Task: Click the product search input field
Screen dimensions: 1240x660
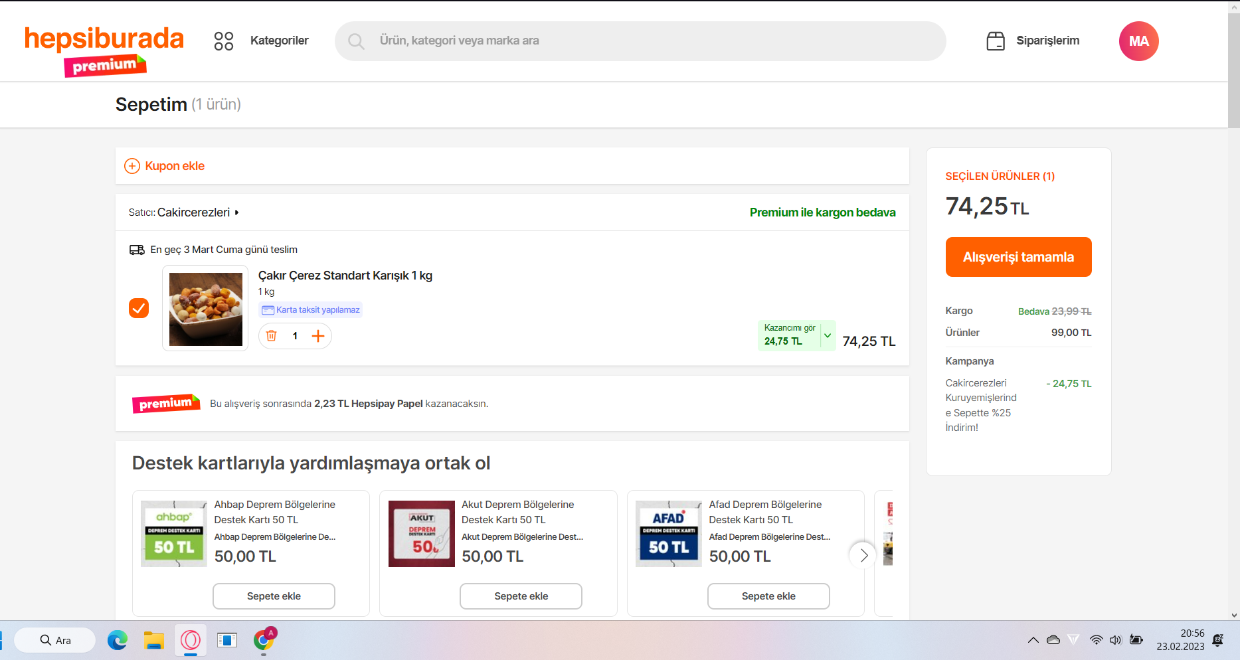Action: click(x=640, y=41)
